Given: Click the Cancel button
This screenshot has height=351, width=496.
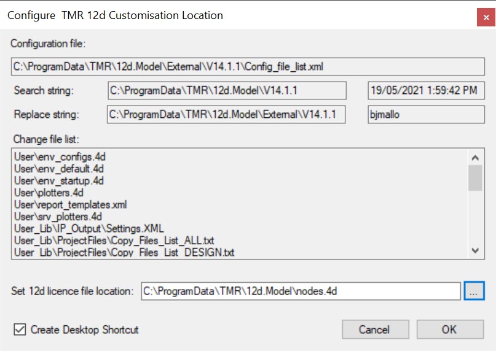Looking at the screenshot, I should tap(375, 330).
